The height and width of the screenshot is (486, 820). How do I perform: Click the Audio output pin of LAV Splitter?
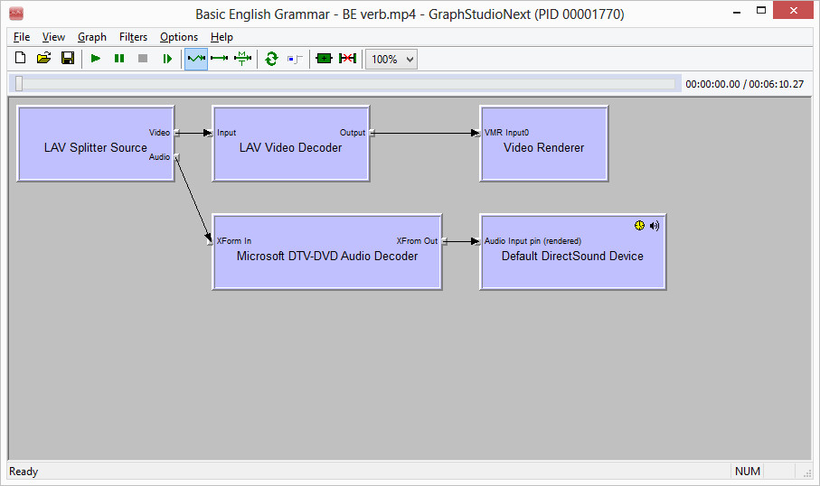click(177, 157)
